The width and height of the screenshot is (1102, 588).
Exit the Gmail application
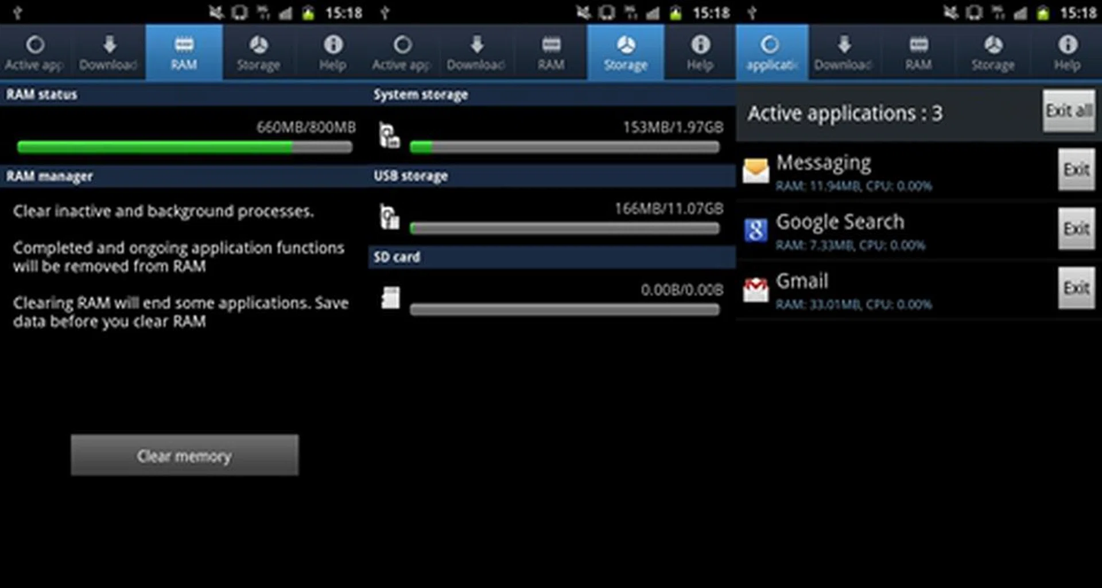pyautogui.click(x=1076, y=288)
